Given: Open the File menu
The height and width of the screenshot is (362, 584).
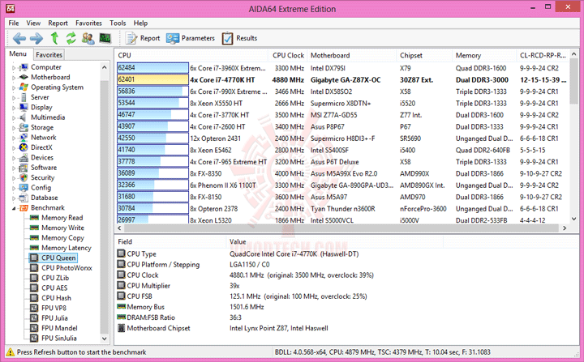Looking at the screenshot, I should tap(14, 23).
